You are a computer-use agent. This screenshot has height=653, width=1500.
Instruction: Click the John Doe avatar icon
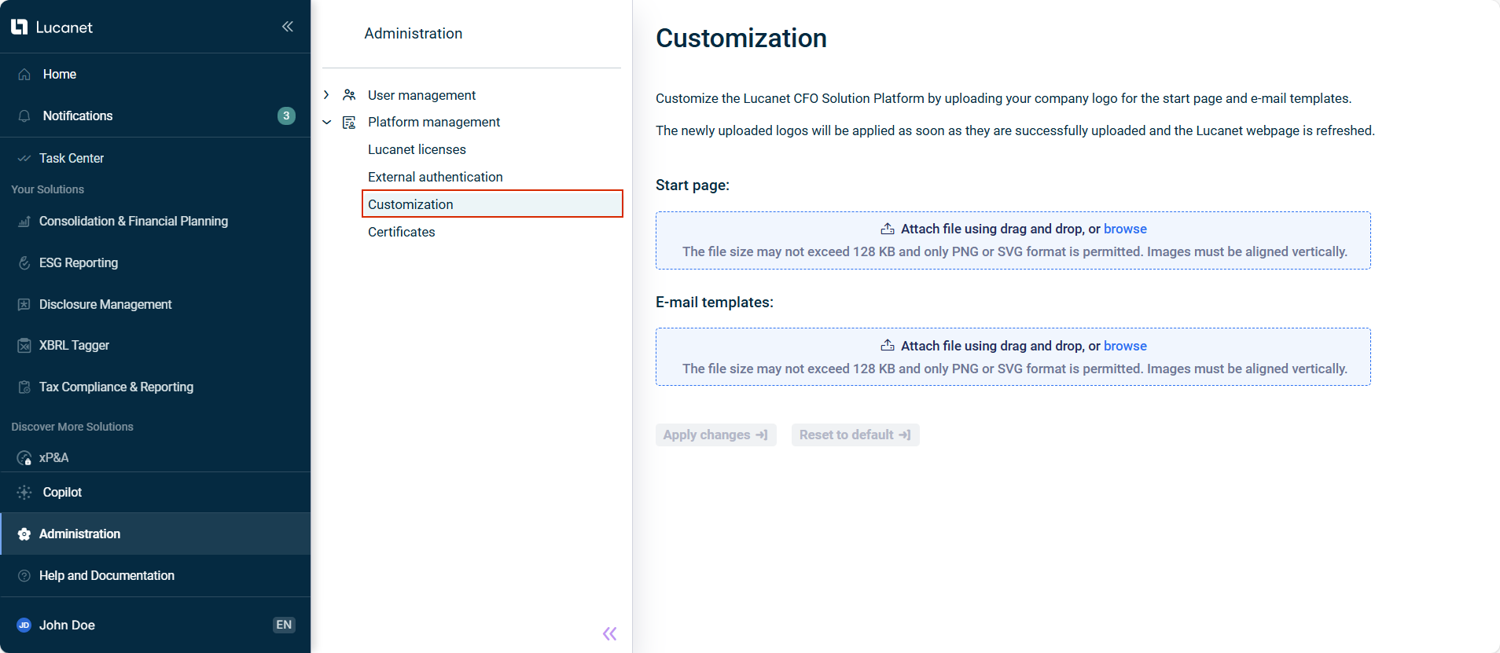(24, 625)
